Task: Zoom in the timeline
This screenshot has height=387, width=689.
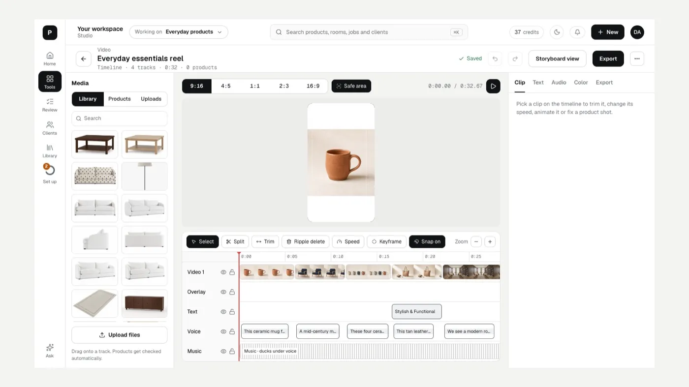Action: pyautogui.click(x=490, y=241)
